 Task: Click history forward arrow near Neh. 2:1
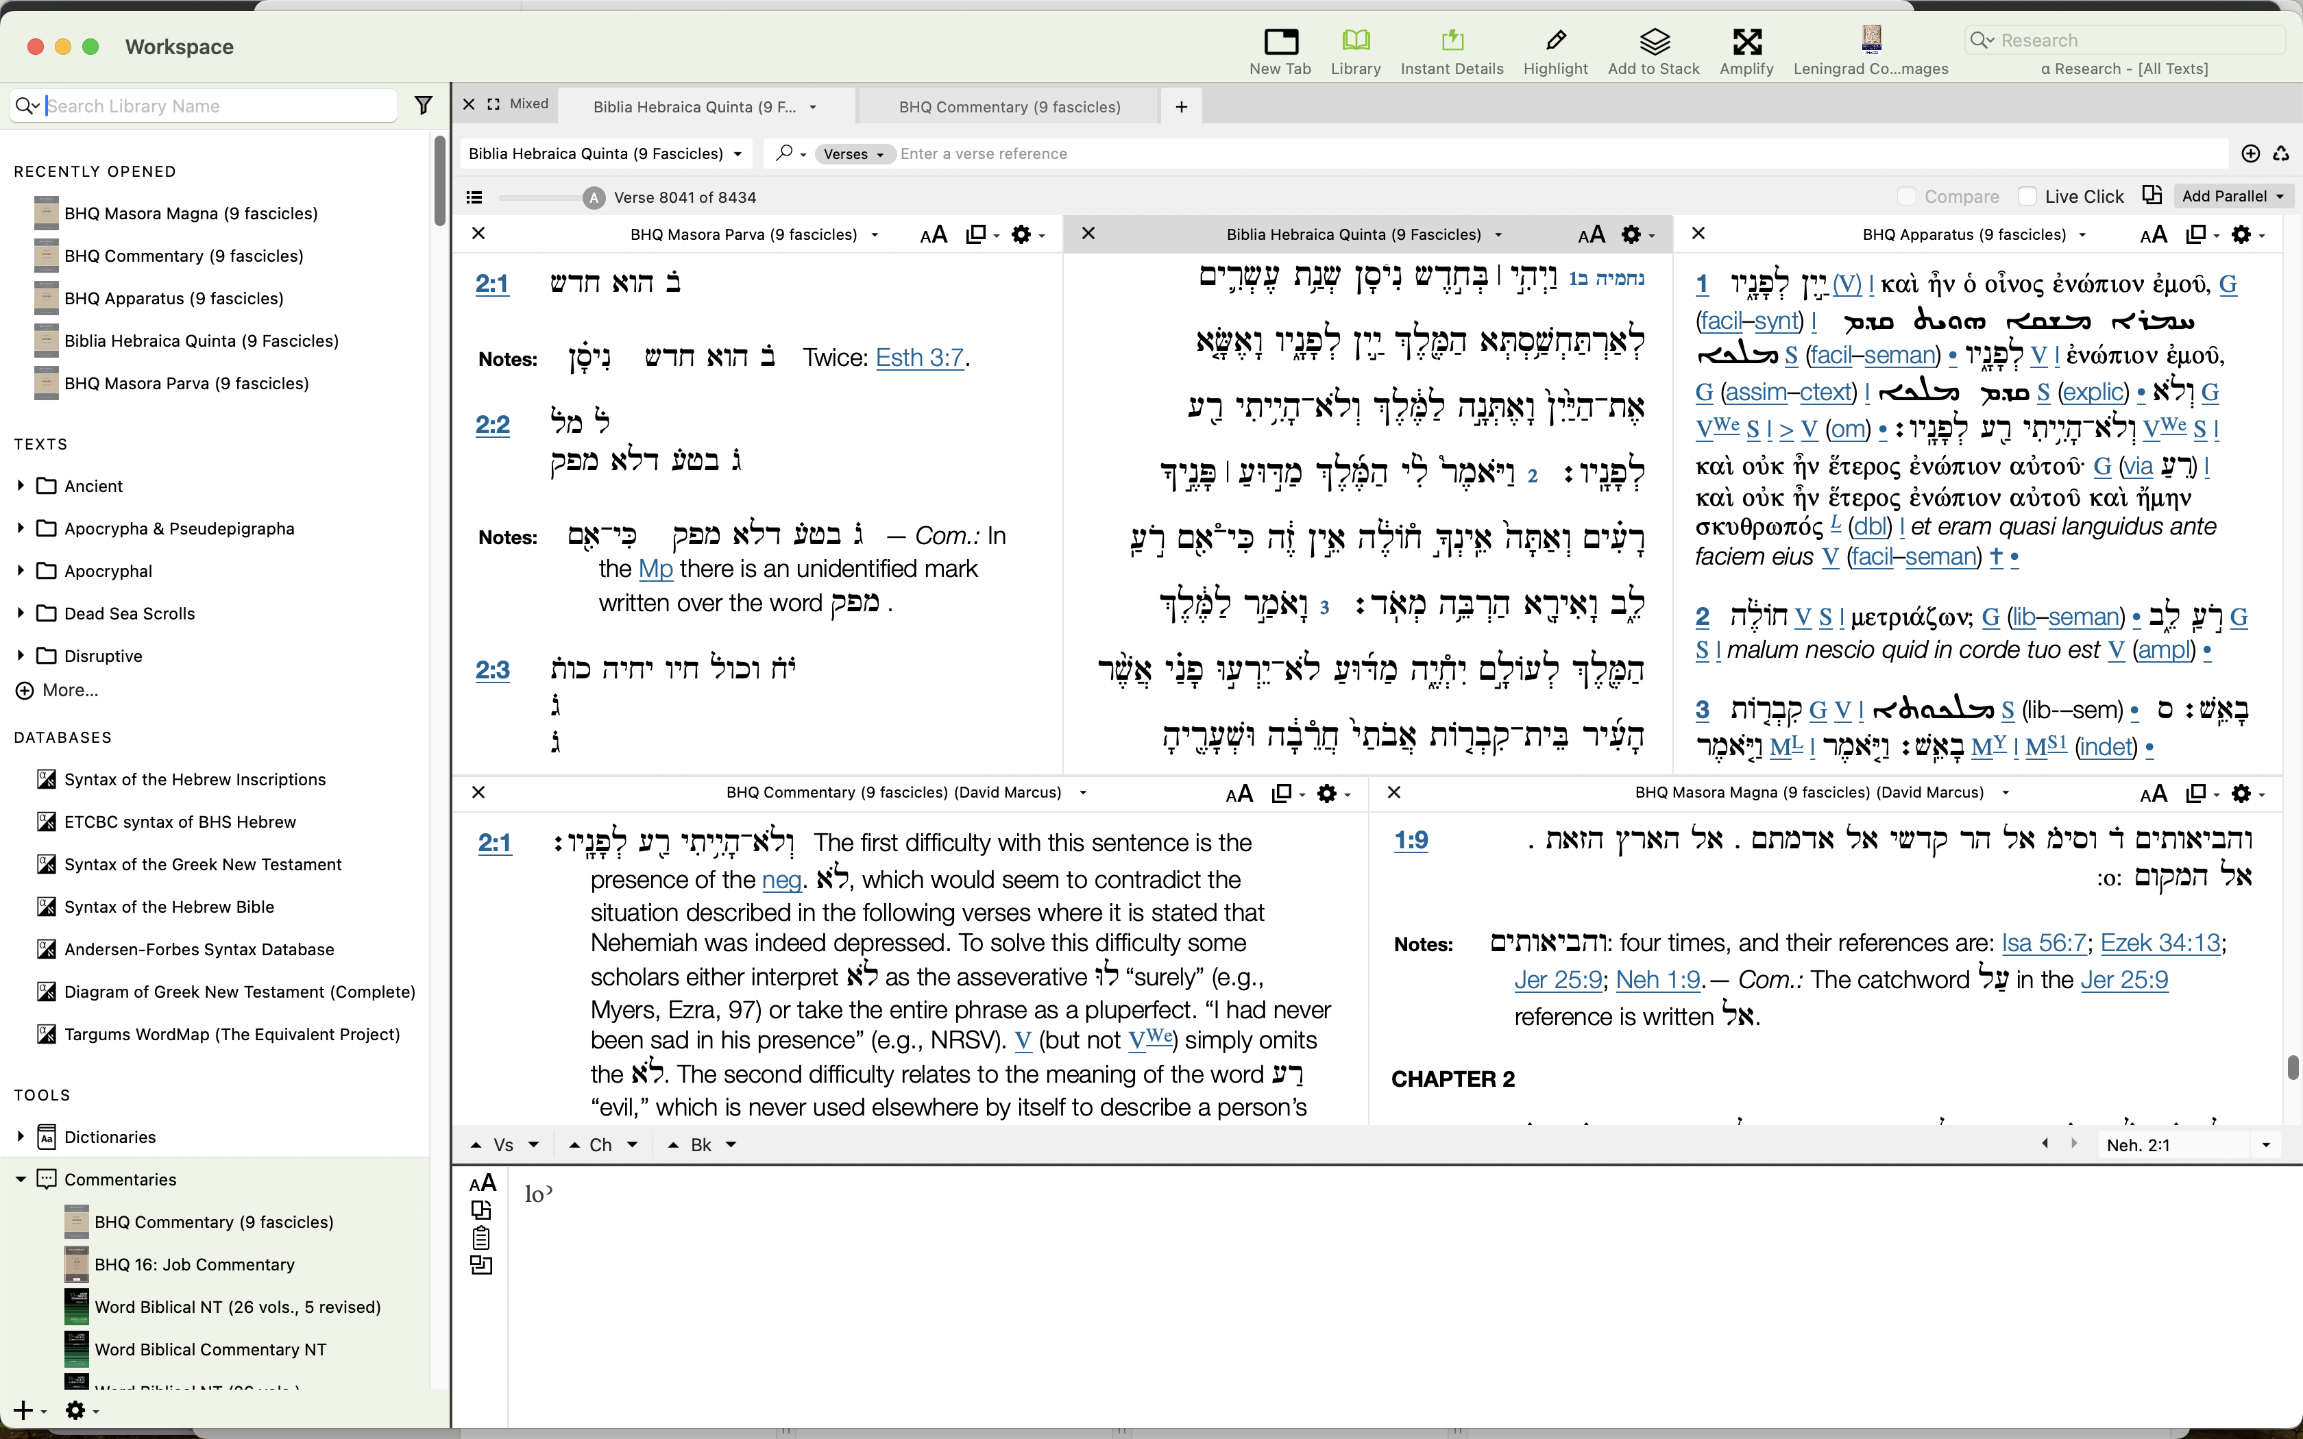[x=2073, y=1144]
